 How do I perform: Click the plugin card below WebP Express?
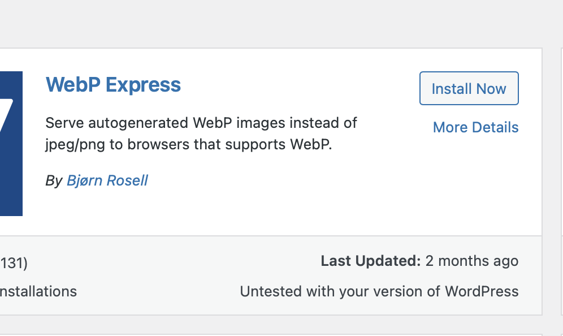coord(271,331)
